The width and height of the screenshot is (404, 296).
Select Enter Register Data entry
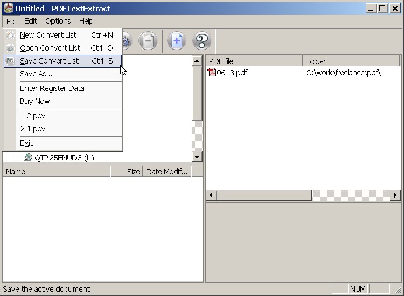click(62, 88)
